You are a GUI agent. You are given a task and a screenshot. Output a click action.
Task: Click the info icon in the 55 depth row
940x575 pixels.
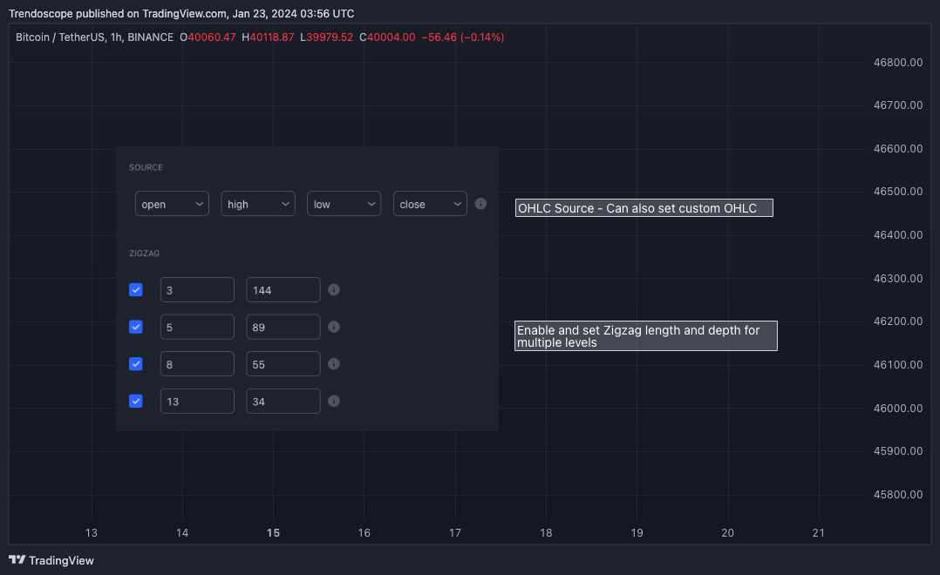point(334,364)
